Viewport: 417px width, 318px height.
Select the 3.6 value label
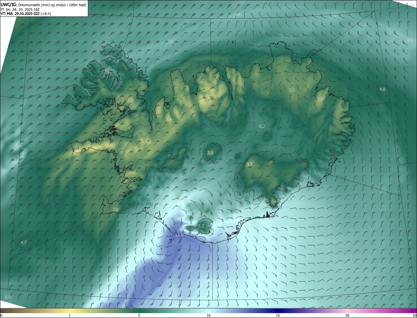click(116, 209)
